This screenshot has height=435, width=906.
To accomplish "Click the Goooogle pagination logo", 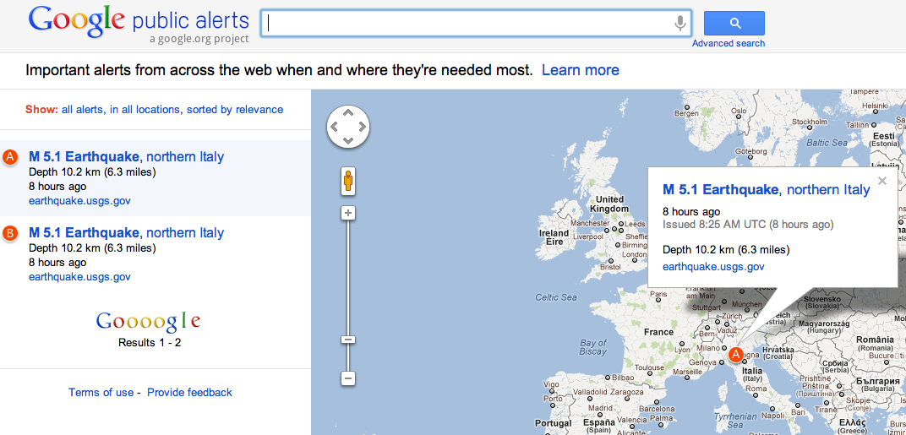I will (149, 322).
